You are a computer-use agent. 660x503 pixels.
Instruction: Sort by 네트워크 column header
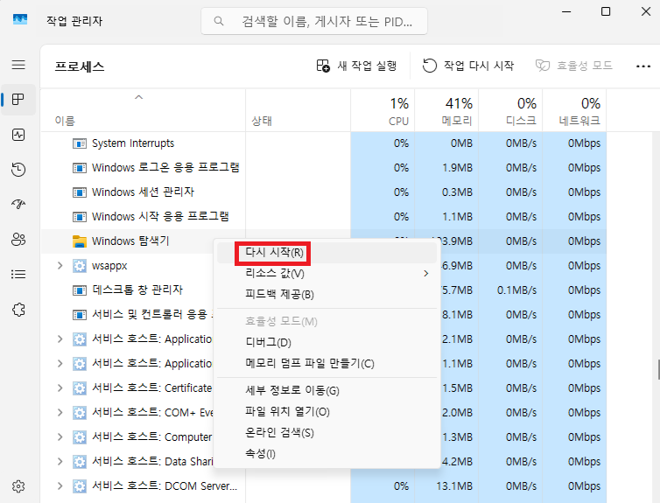click(574, 110)
